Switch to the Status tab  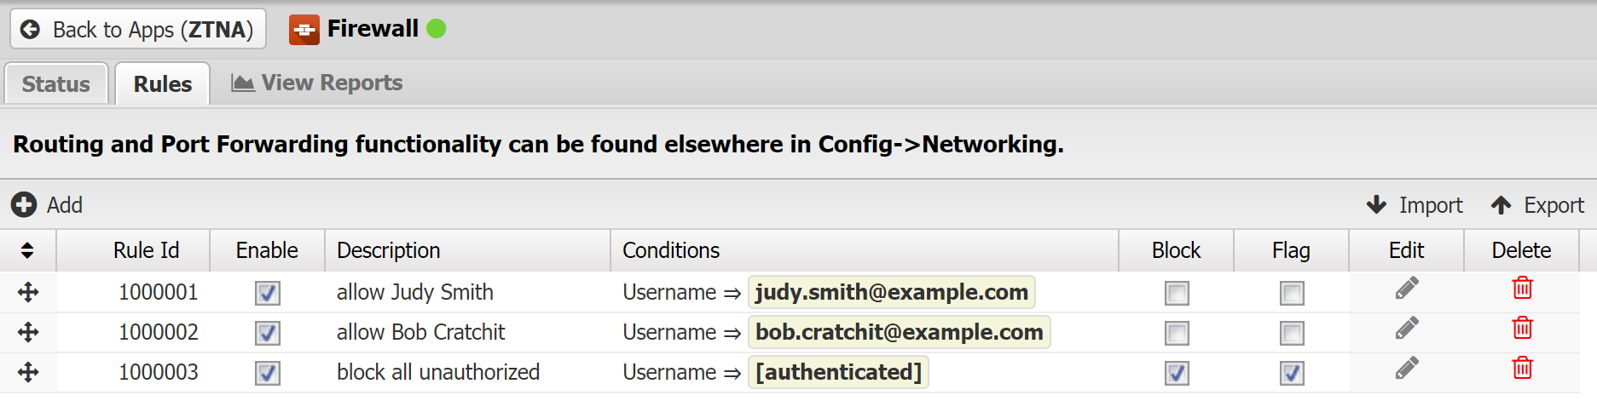56,83
